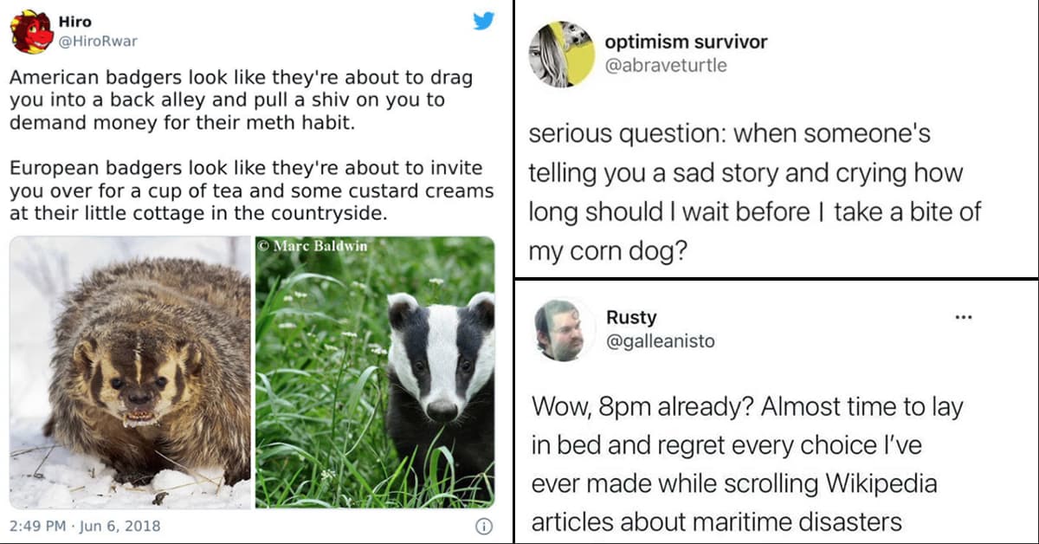Click the European badgers custard creams paragraph
The width and height of the screenshot is (1039, 544).
click(x=251, y=190)
